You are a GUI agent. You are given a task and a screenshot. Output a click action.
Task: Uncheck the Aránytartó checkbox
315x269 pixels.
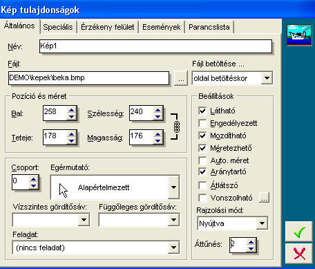(x=202, y=171)
